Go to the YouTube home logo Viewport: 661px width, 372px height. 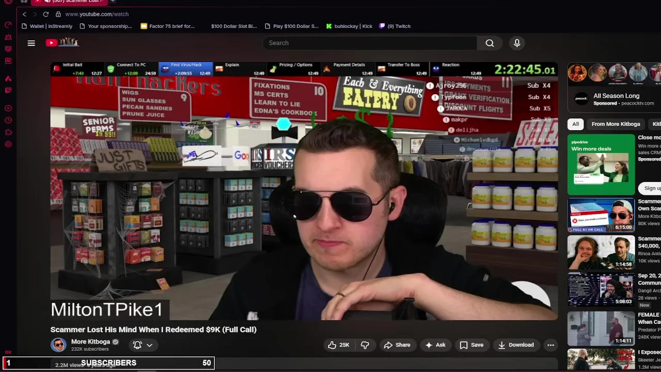pyautogui.click(x=62, y=43)
